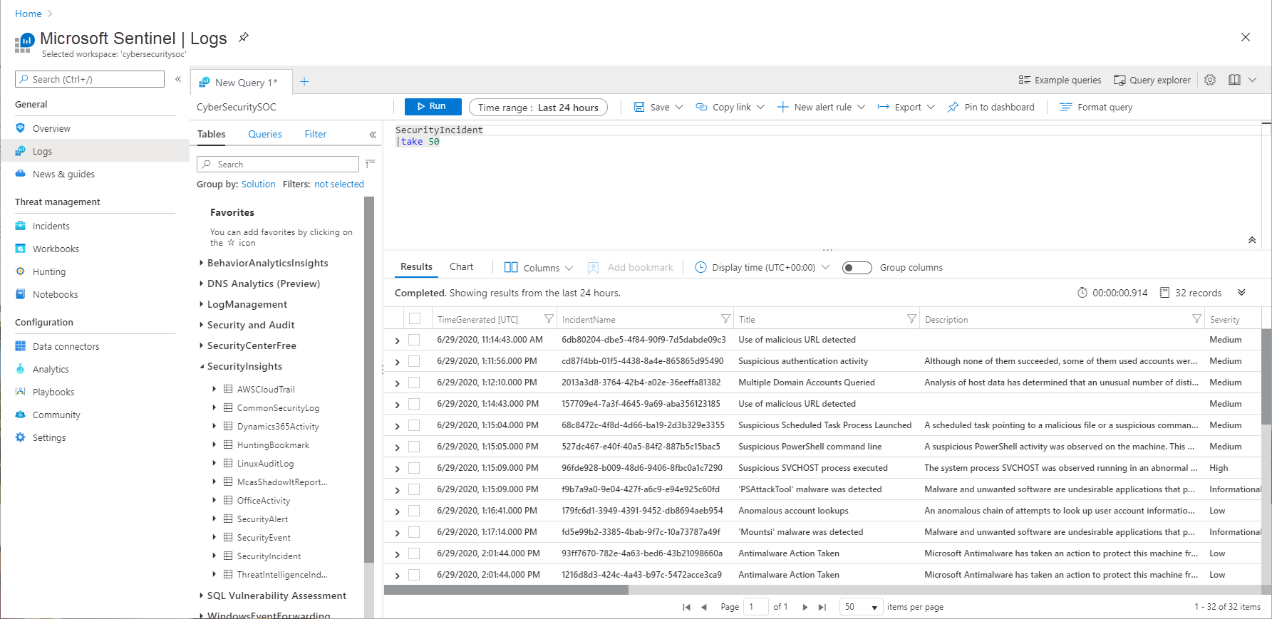
Task: Go to the last results page
Action: click(x=822, y=607)
